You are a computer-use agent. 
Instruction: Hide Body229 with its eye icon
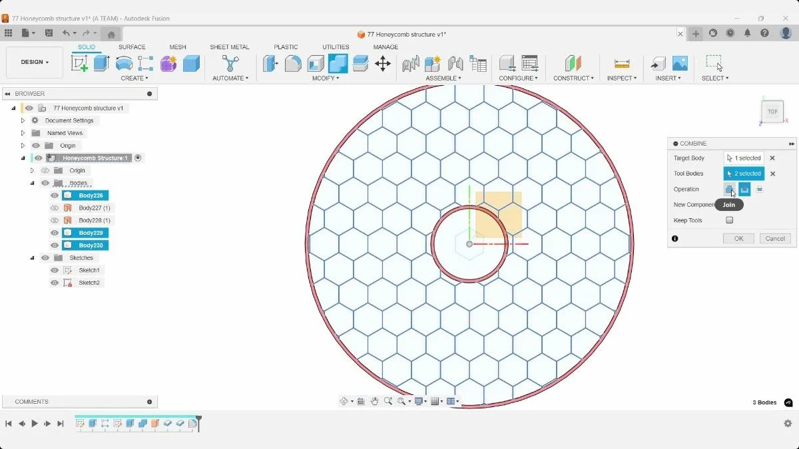[x=55, y=233]
